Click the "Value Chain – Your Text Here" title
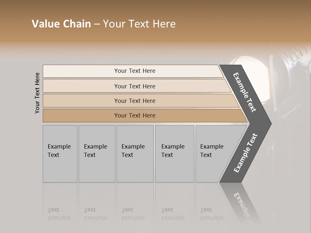The height and width of the screenshot is (233, 311). 104,24
